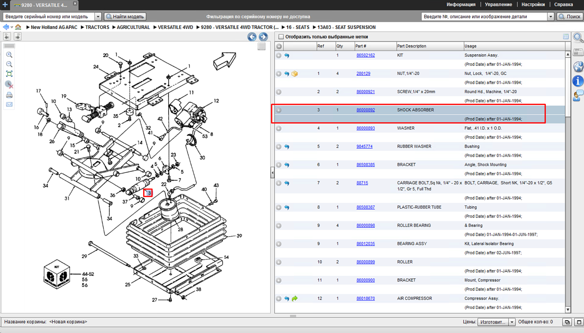Click the parts list vertical scrollbar thumb

click(x=568, y=87)
